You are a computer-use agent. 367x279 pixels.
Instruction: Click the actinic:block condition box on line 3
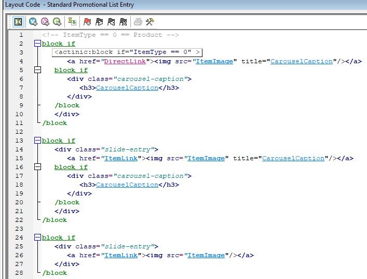[127, 52]
